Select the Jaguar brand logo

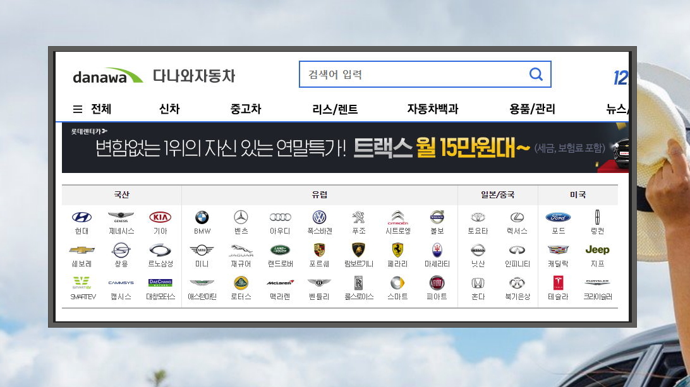241,250
